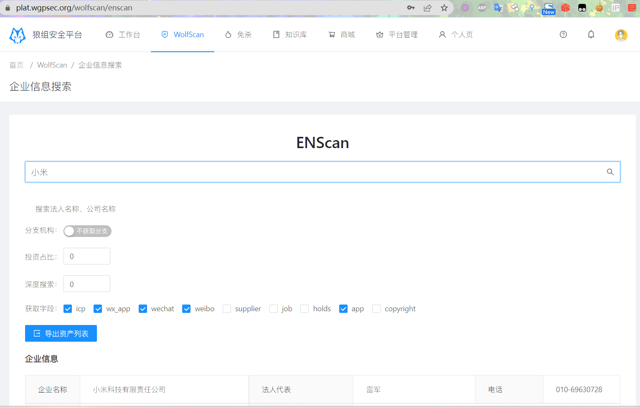The width and height of the screenshot is (640, 408).
Task: Uncheck the icp checkbox
Action: pos(68,309)
